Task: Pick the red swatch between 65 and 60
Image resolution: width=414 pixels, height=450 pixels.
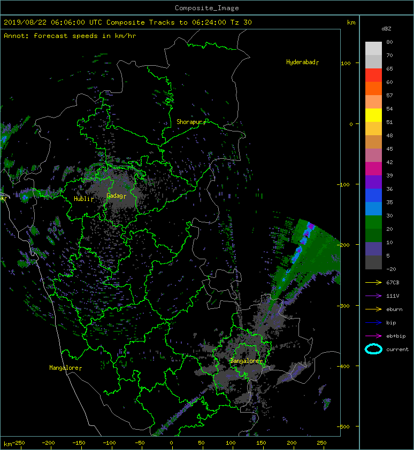Action: tap(373, 75)
